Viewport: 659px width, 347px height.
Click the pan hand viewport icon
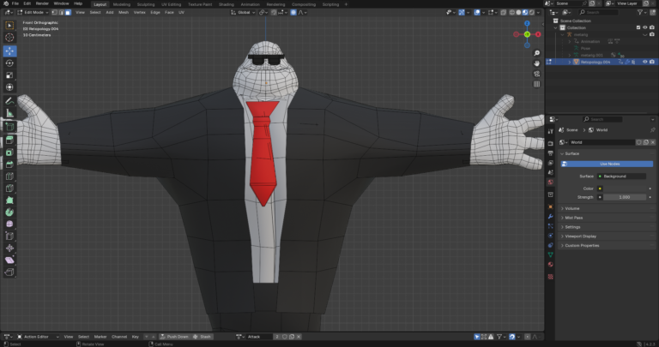536,63
